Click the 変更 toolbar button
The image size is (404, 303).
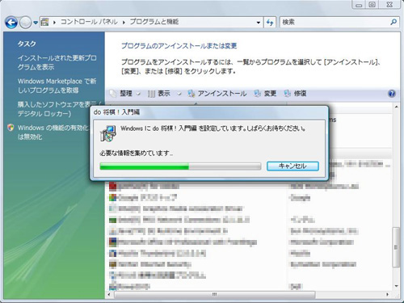coord(265,94)
